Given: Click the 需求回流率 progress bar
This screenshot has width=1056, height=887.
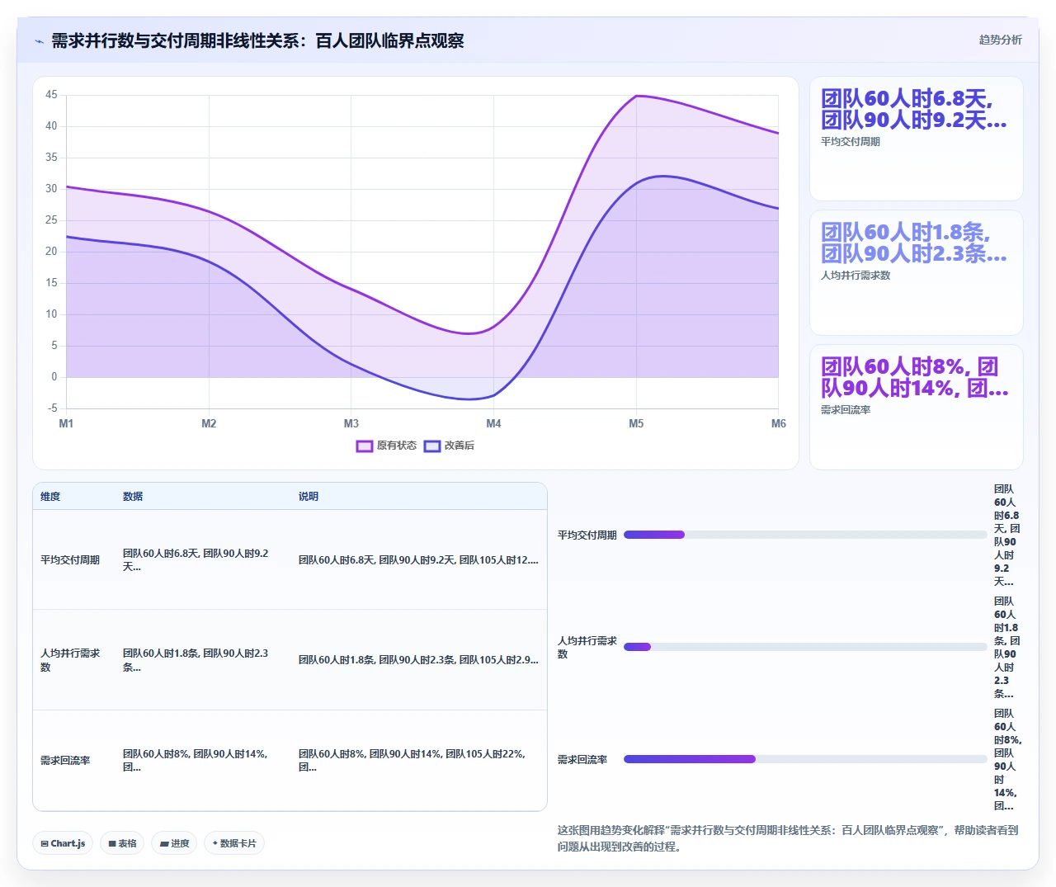Looking at the screenshot, I should (x=805, y=759).
